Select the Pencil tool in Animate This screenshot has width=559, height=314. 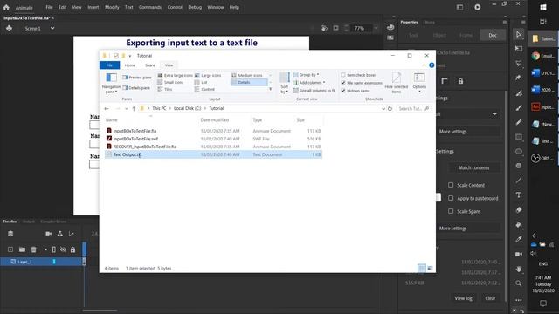coord(519,122)
